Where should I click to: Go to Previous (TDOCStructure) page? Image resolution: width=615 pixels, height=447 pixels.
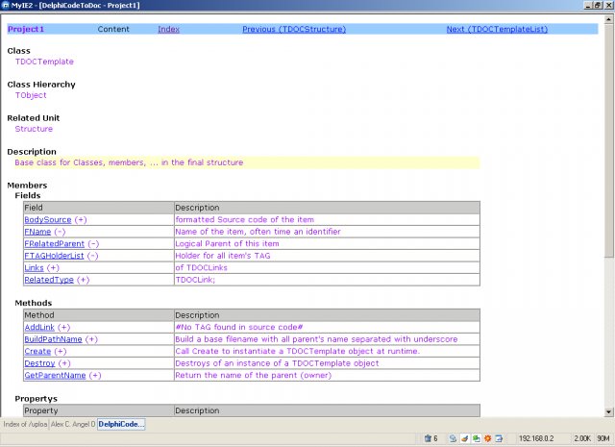294,30
